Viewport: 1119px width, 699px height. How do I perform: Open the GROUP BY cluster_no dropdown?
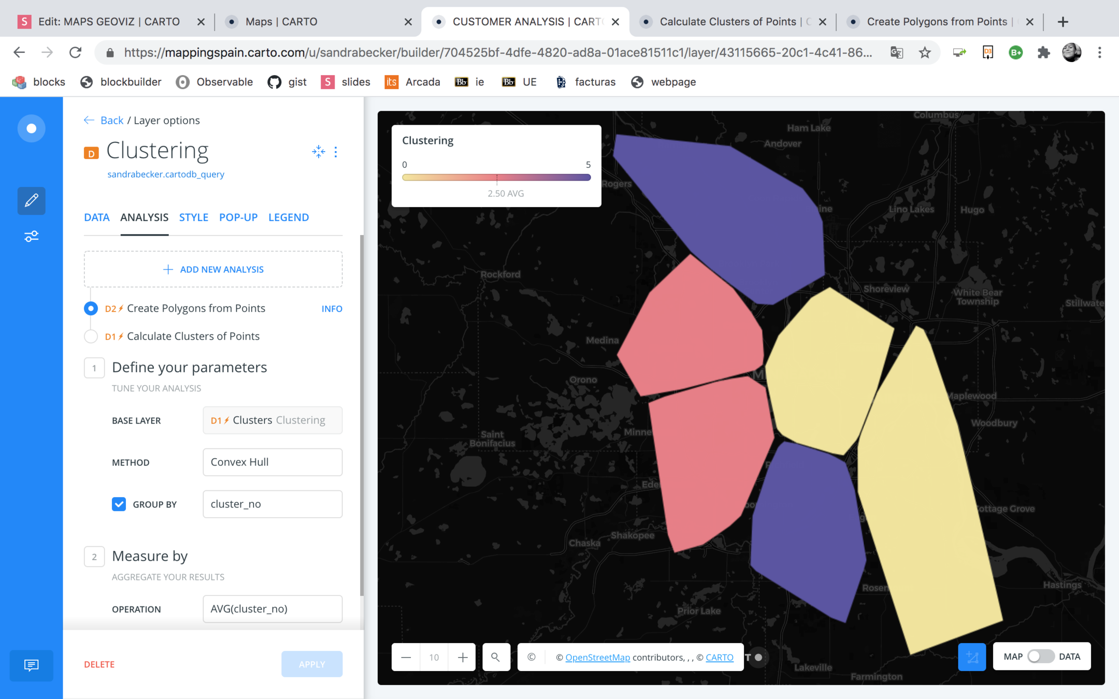click(272, 504)
